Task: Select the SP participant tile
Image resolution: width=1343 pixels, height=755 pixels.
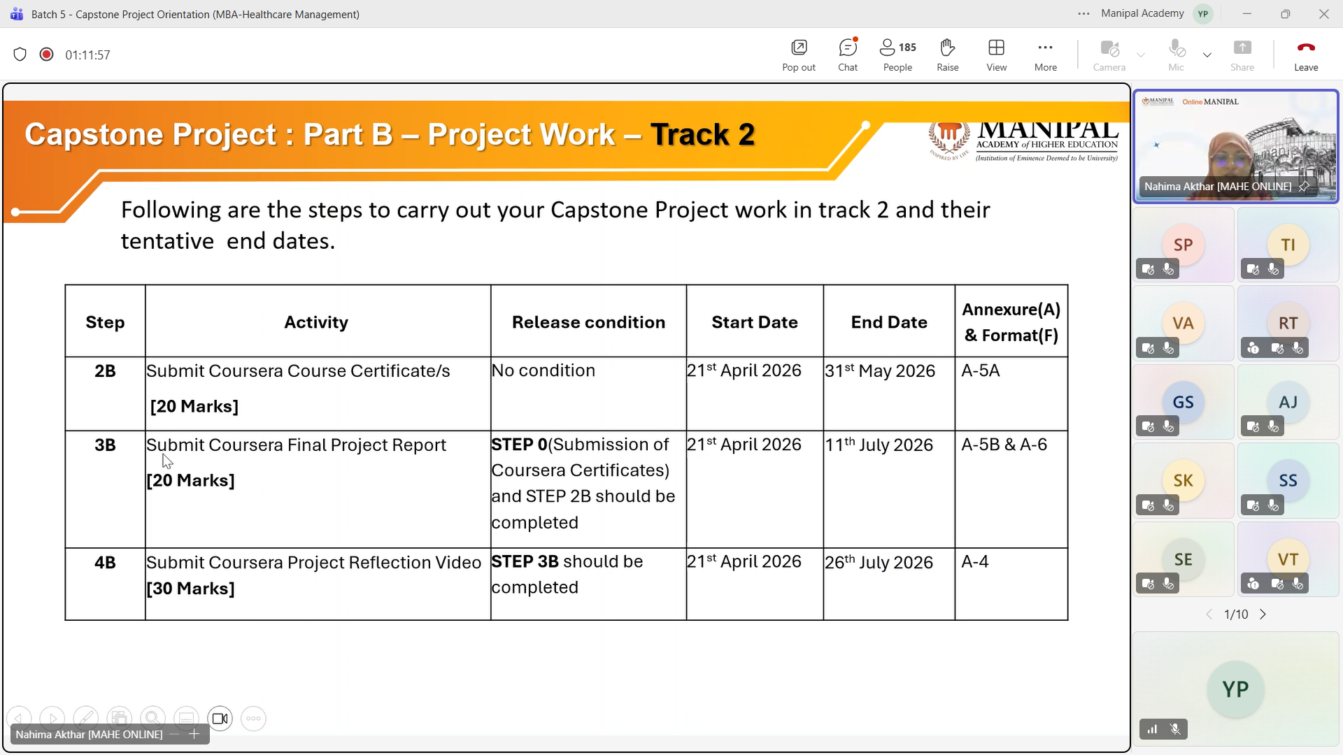Action: pyautogui.click(x=1184, y=245)
